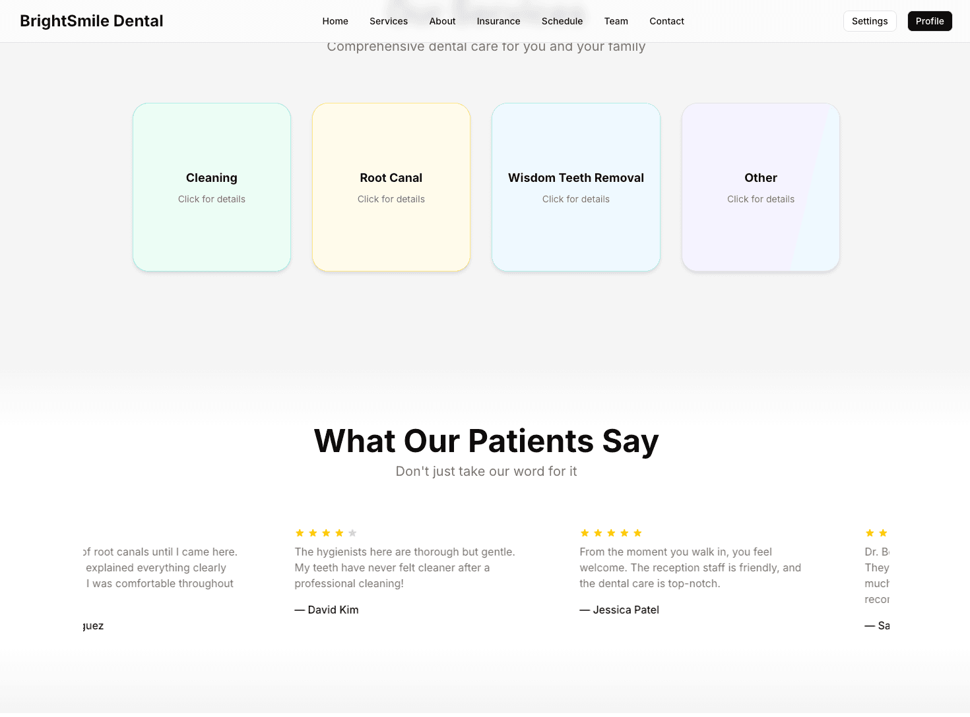The image size is (970, 717).
Task: Open the Team nav link
Action: (616, 21)
